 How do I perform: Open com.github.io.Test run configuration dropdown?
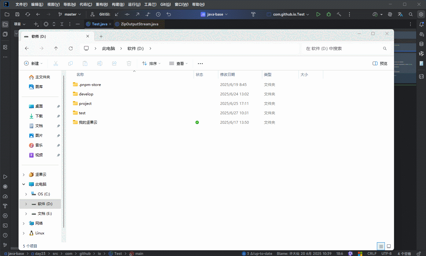coord(288,14)
